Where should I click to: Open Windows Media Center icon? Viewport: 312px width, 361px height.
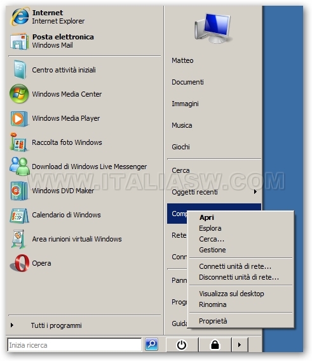(x=19, y=93)
